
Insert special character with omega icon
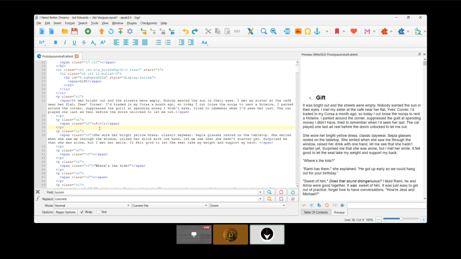(308, 31)
